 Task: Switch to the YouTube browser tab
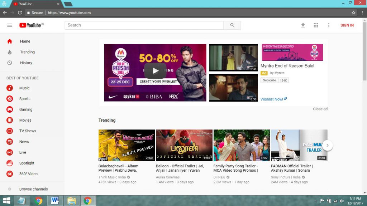click(36, 4)
